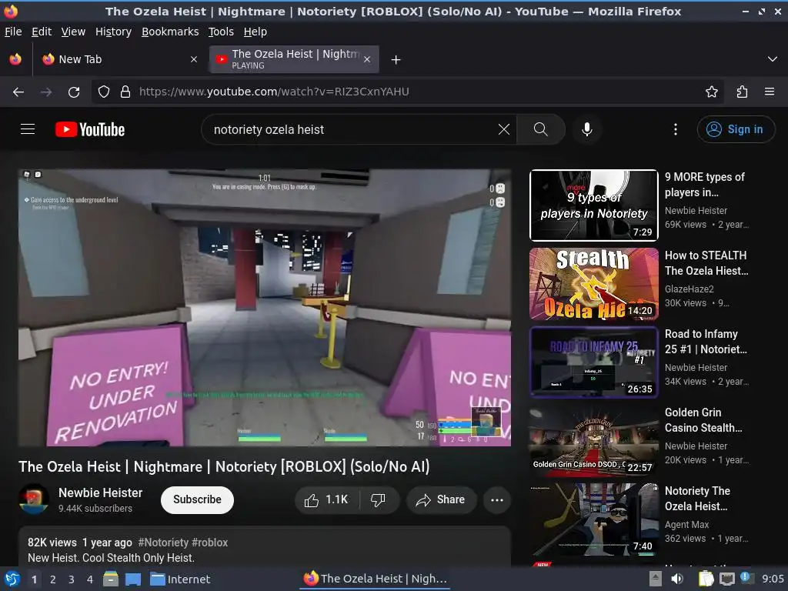Open the Edit menu

click(42, 32)
